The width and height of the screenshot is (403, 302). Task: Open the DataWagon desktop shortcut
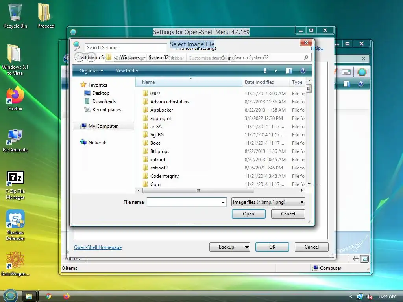[15, 264]
